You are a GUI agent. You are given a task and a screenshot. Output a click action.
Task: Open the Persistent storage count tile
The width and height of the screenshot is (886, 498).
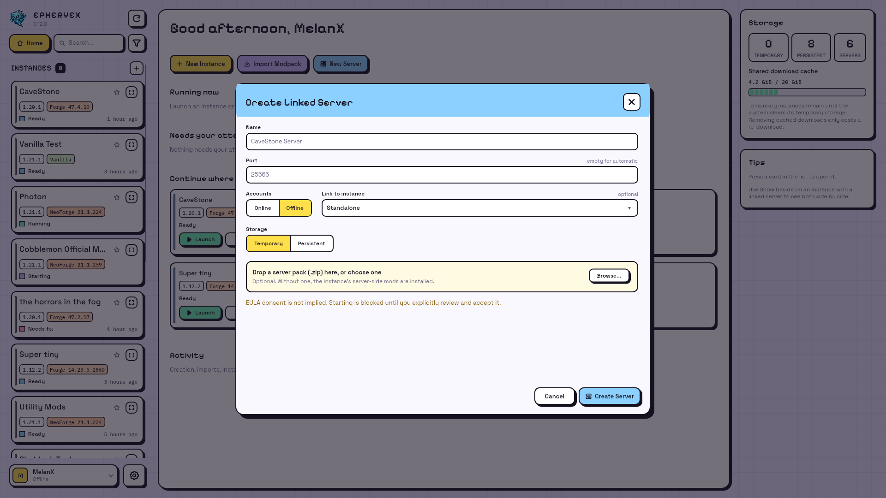coord(811,47)
